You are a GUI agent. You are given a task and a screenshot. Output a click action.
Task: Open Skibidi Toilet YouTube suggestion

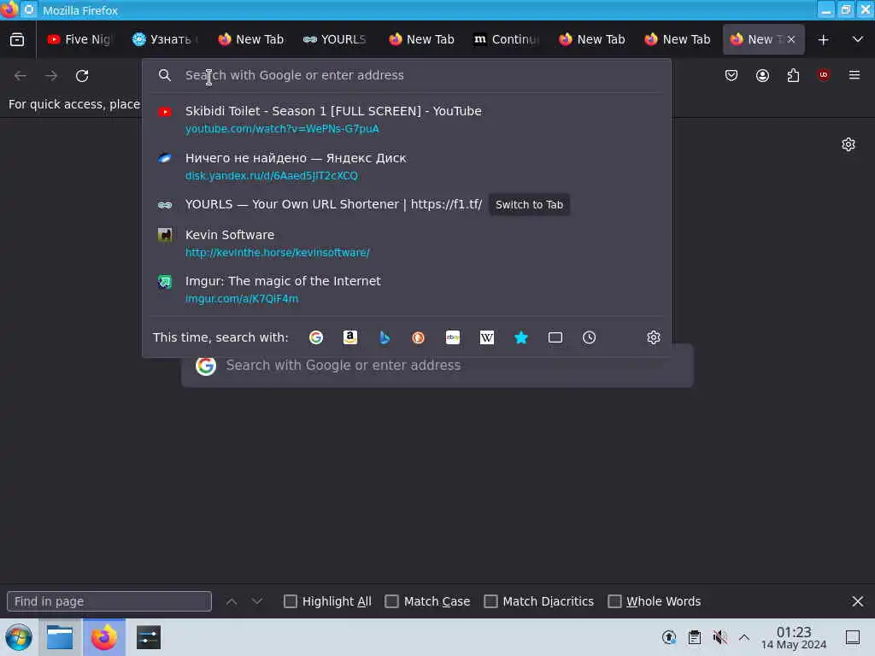tap(406, 120)
